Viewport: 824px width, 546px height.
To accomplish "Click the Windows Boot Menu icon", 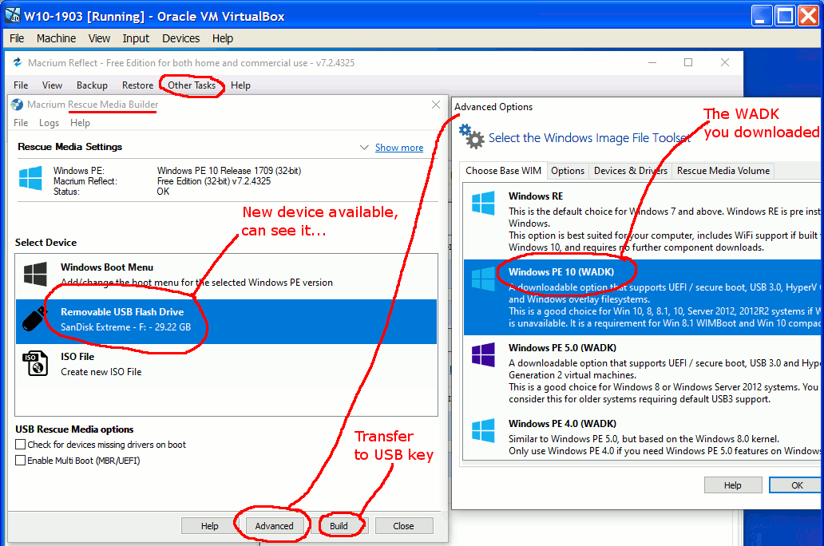I will coord(35,274).
